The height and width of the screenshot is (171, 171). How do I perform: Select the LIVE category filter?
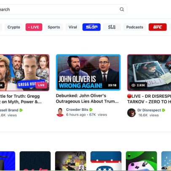point(34,27)
